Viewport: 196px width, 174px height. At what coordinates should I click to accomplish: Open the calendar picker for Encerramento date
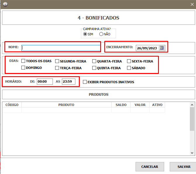point(162,48)
